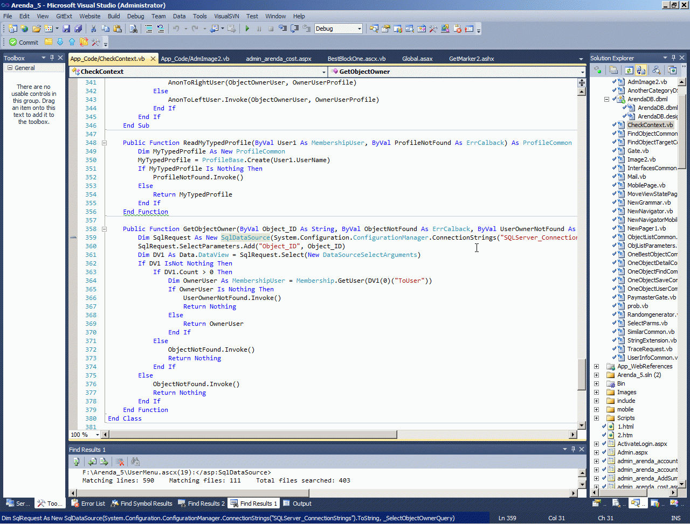Click the Git settings tools icon

95,42
